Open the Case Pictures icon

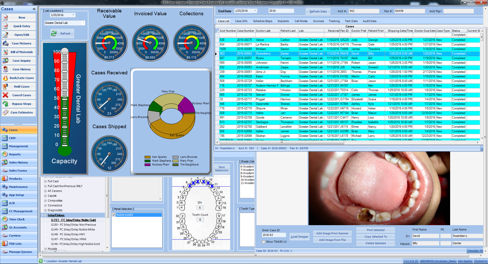[x=6, y=43]
